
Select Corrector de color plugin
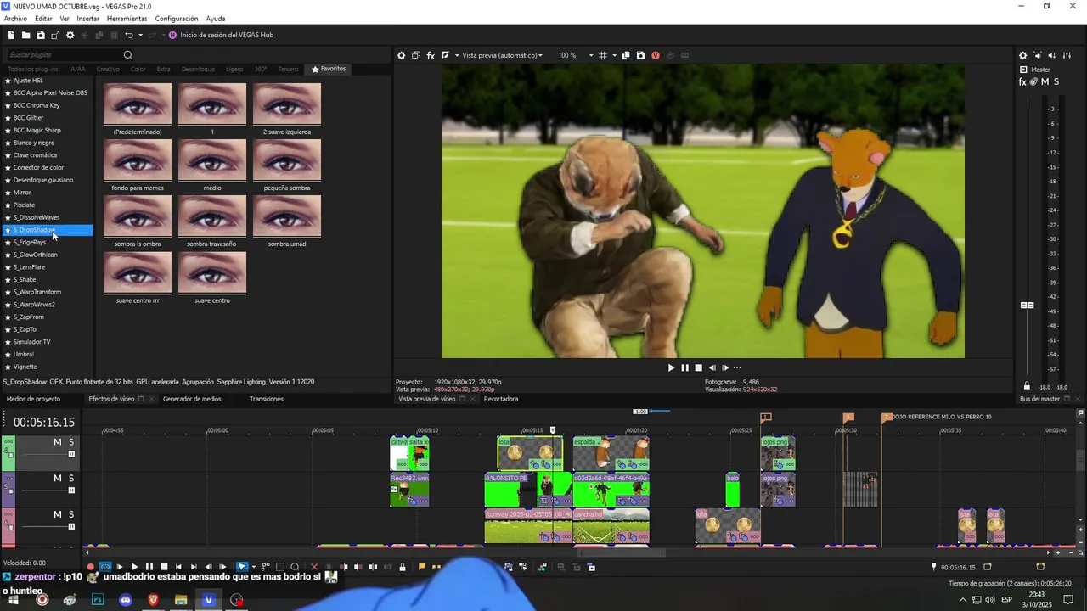[38, 167]
